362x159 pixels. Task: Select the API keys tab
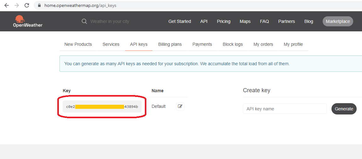pos(139,44)
